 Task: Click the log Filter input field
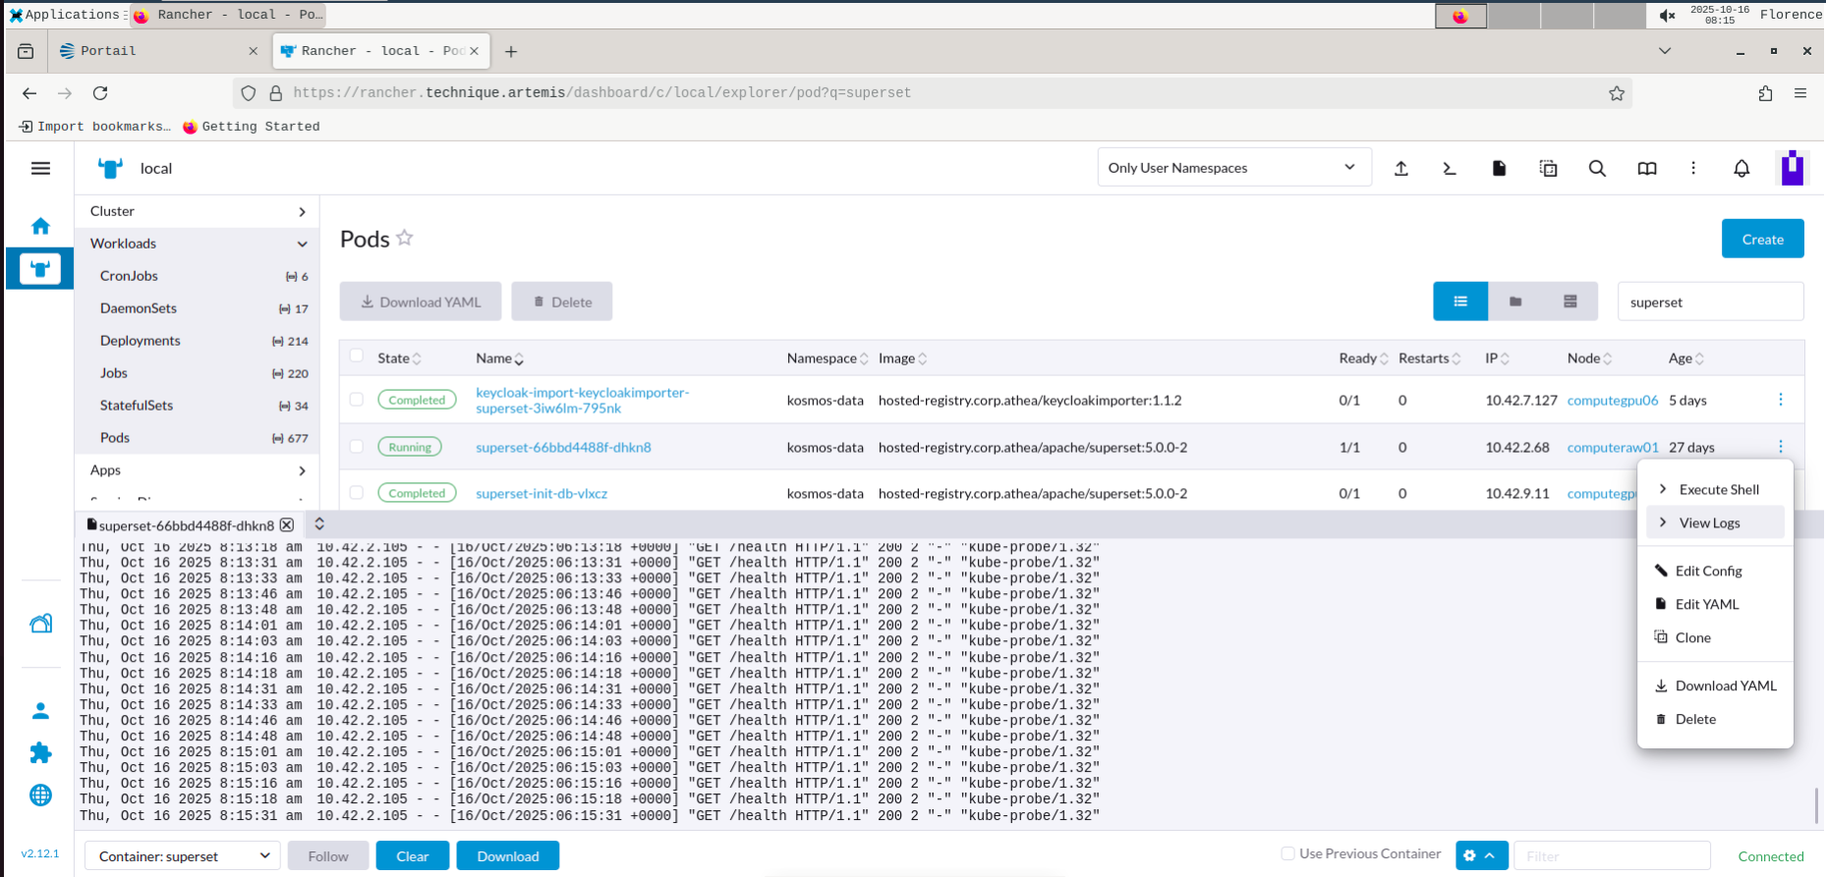pyautogui.click(x=1611, y=856)
